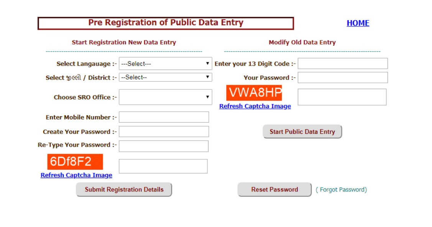Click inside the Enter Mobile Number field
The height and width of the screenshot is (227, 432).
click(x=164, y=117)
